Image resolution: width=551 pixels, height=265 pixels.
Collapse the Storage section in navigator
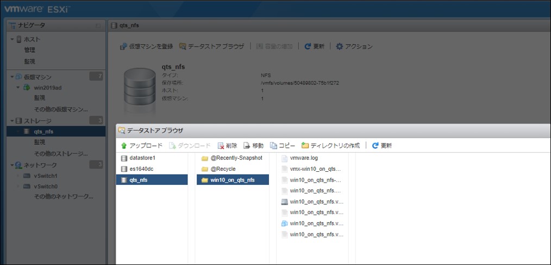point(12,120)
